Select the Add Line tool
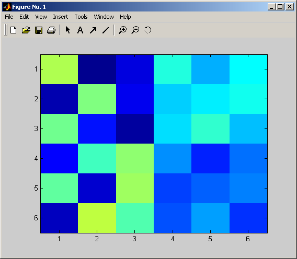 (x=106, y=30)
